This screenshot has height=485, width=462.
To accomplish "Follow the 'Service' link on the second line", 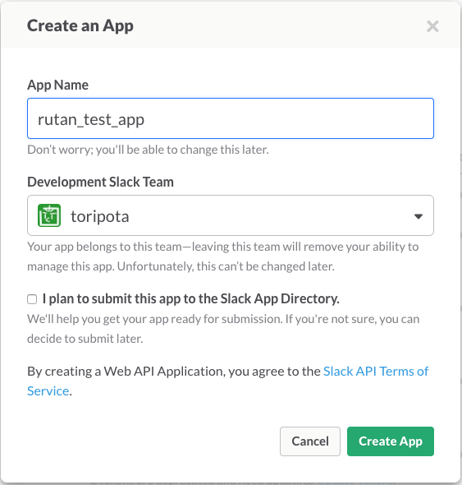I will (x=48, y=391).
